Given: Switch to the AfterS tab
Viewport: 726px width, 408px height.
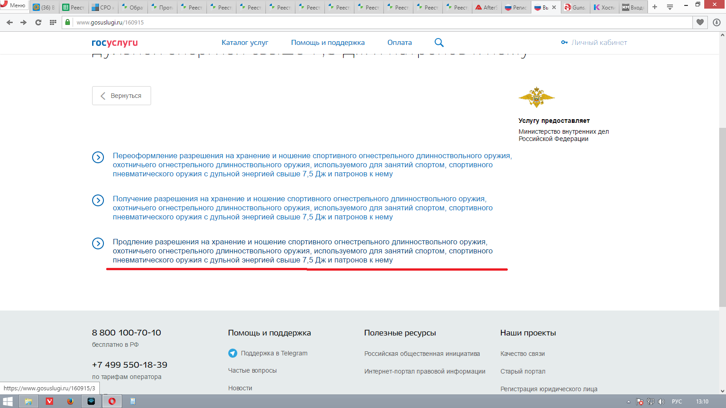Looking at the screenshot, I should point(486,7).
